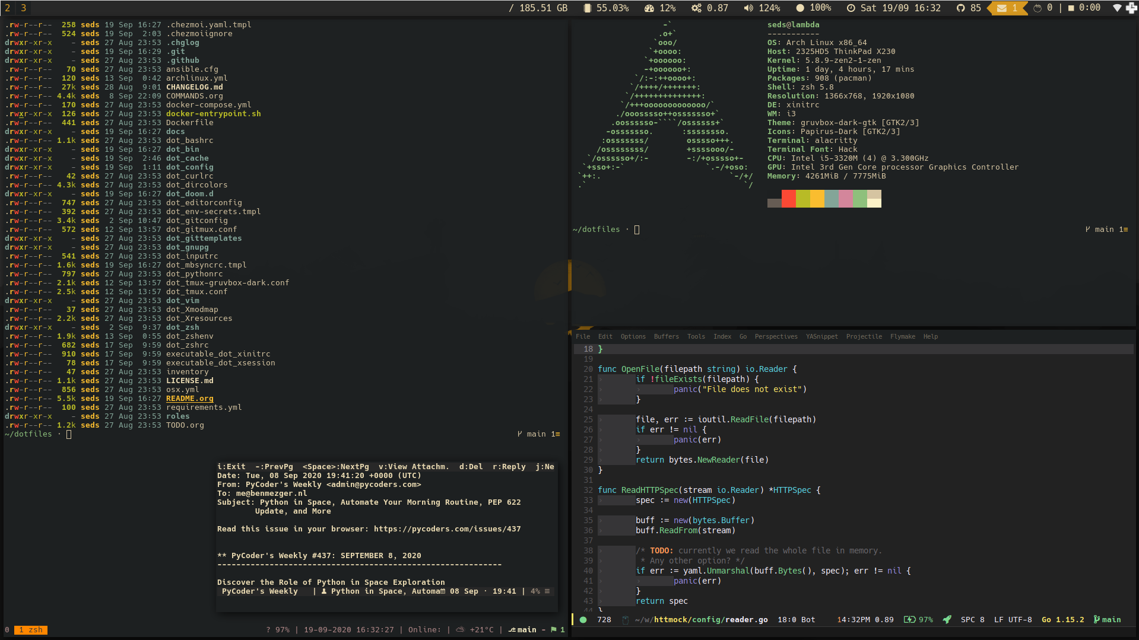Screen dimensions: 1139x640
Task: Click the CPU gauge icon showing 12%
Action: [649, 8]
